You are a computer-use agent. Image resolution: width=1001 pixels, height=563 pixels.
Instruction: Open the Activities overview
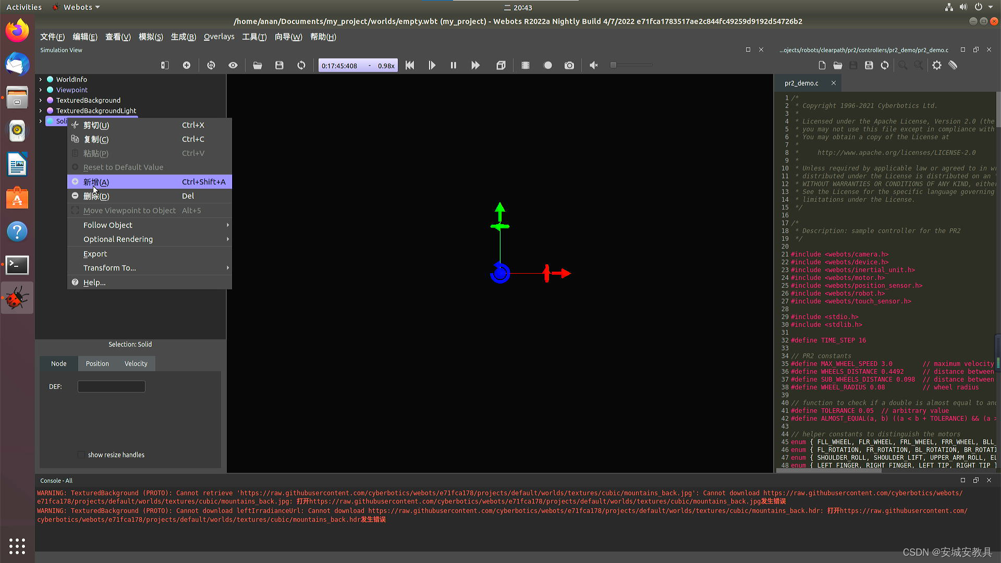pyautogui.click(x=24, y=7)
